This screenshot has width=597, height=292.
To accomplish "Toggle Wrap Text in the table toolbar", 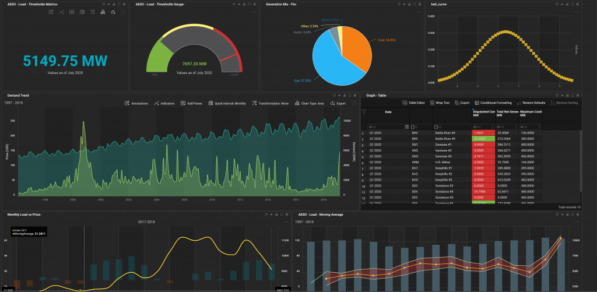I will (440, 103).
